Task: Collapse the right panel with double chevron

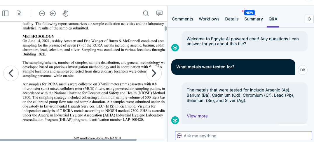Action: [309, 19]
